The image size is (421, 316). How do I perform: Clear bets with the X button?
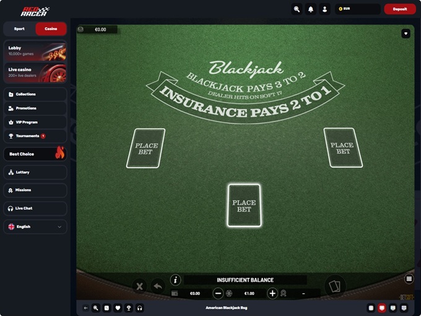[139, 286]
